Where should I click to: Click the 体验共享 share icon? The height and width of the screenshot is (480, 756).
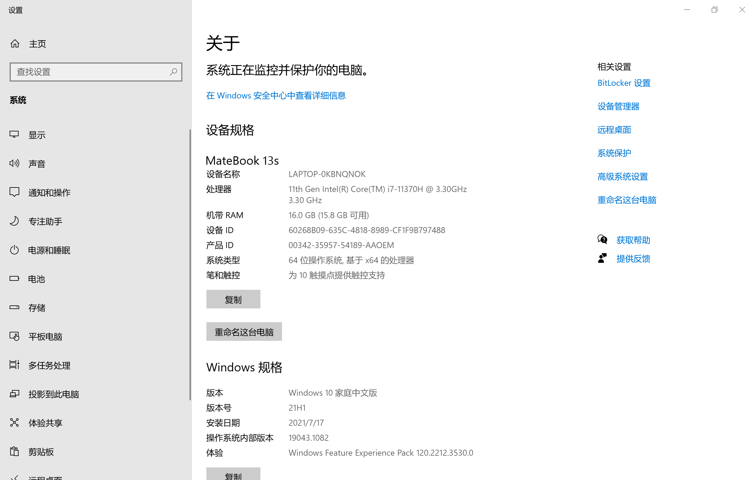(14, 423)
